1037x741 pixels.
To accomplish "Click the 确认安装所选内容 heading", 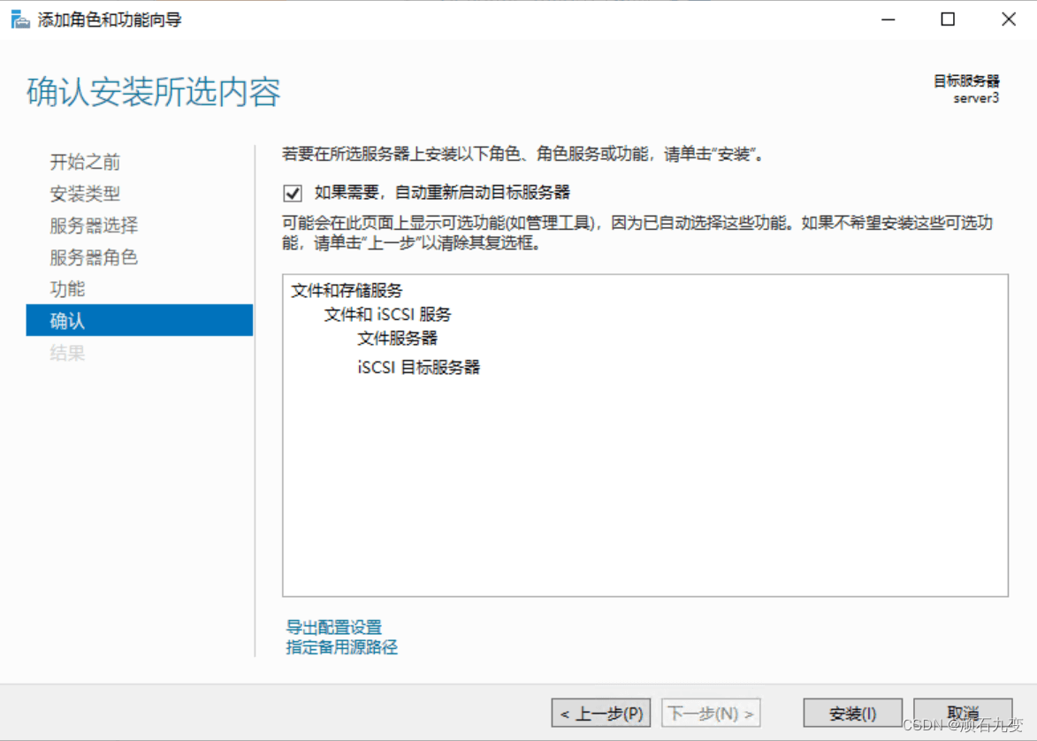I will pos(154,92).
